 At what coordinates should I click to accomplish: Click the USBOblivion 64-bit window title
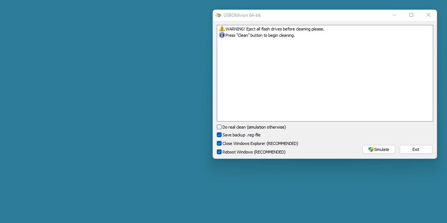click(x=242, y=15)
